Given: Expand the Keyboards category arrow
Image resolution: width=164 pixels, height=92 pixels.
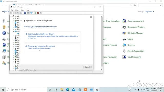Looking at the screenshot, I should click(x=13, y=44).
